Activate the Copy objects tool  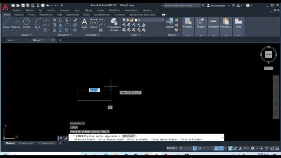point(54,25)
